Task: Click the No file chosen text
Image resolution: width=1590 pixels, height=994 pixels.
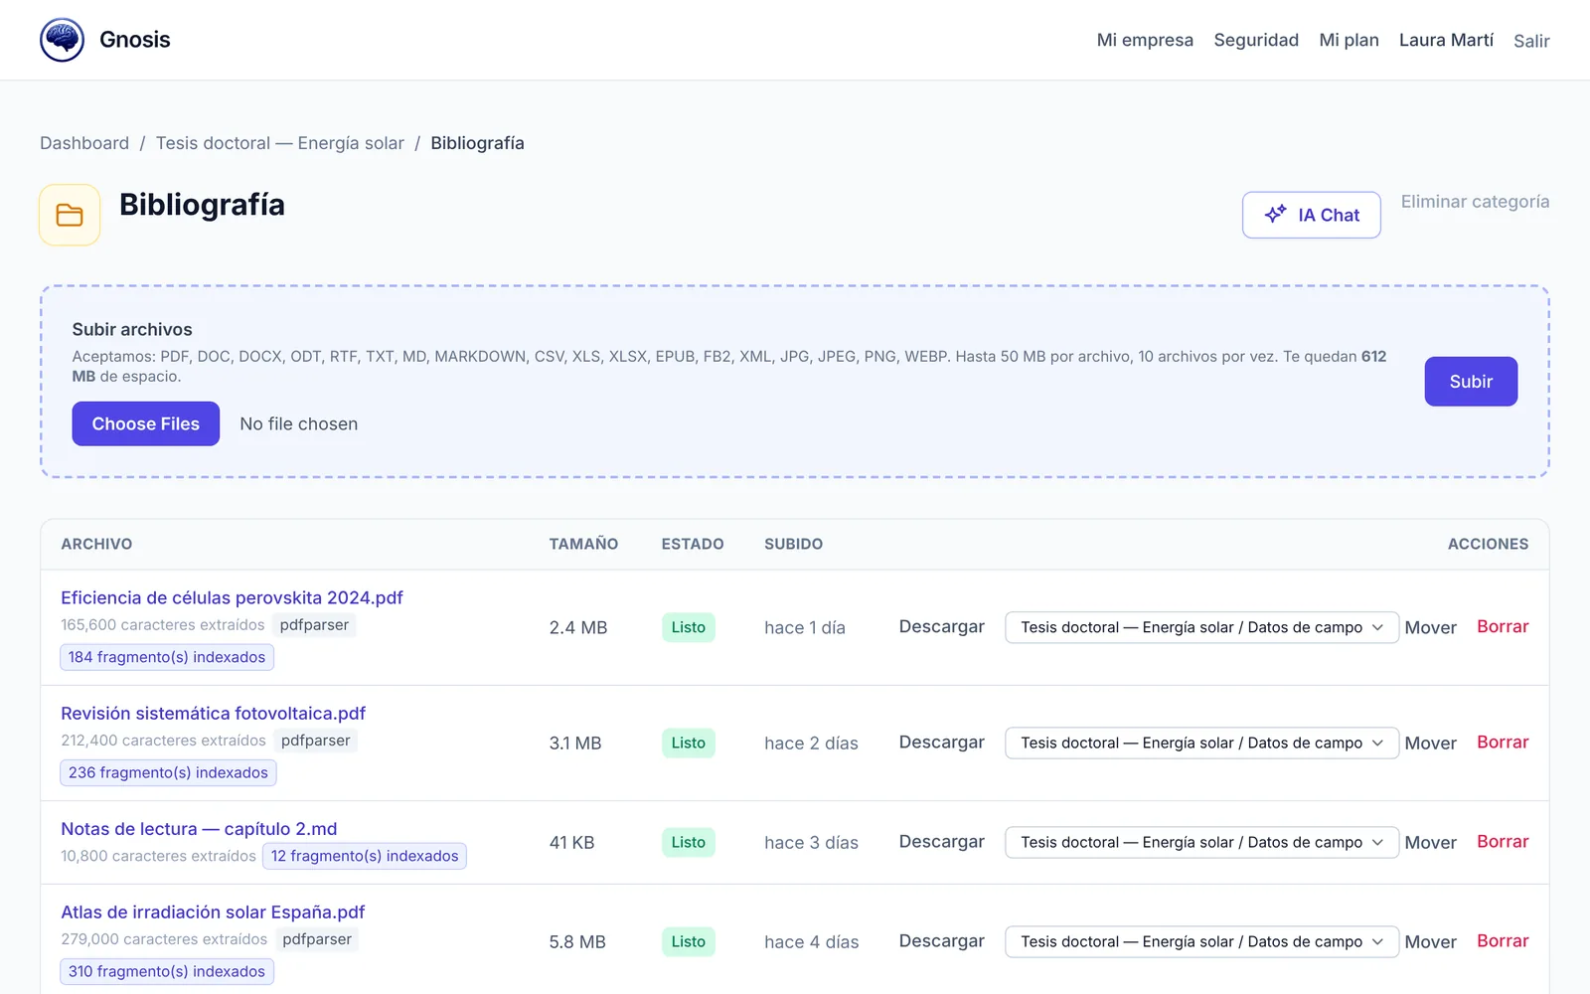Action: pos(298,423)
